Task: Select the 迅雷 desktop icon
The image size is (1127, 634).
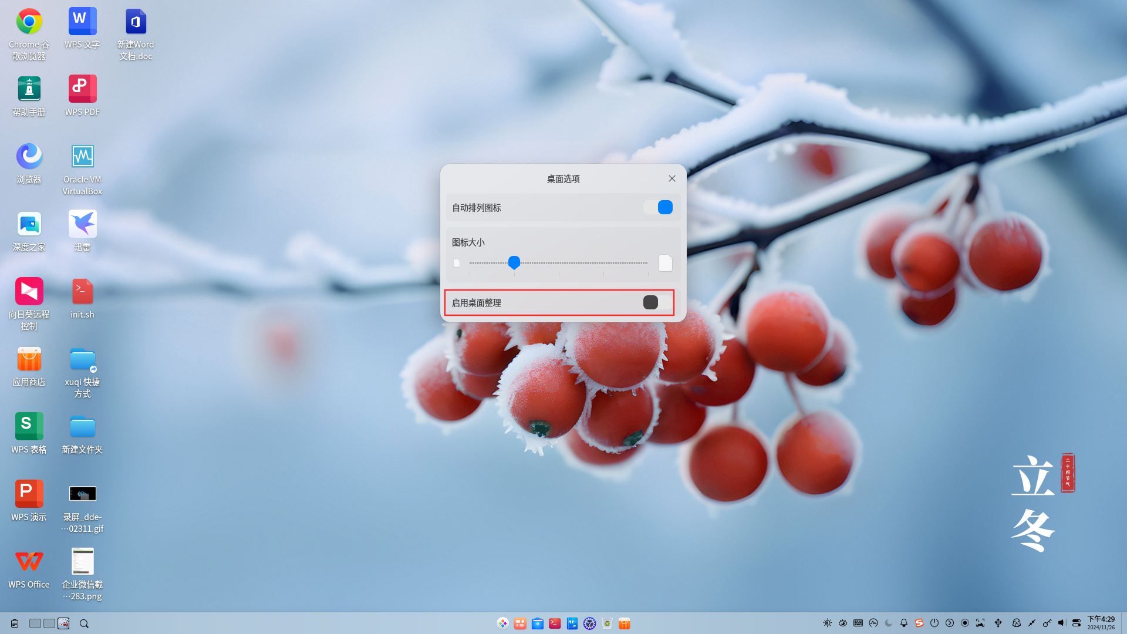Action: [82, 231]
